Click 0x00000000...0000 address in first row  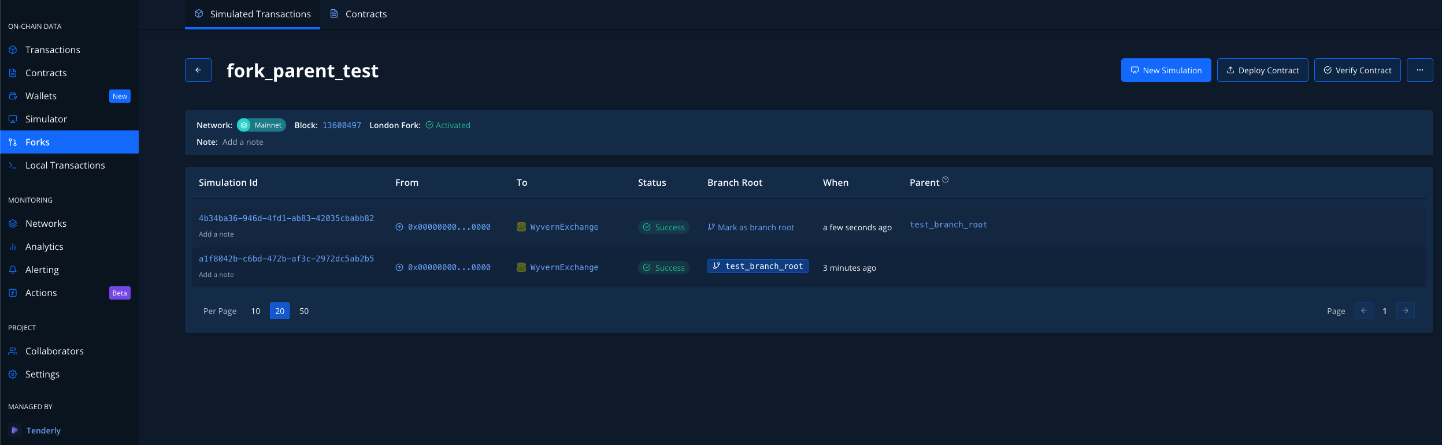pyautogui.click(x=449, y=227)
